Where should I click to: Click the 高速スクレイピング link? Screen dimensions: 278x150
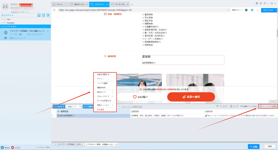coord(18,38)
